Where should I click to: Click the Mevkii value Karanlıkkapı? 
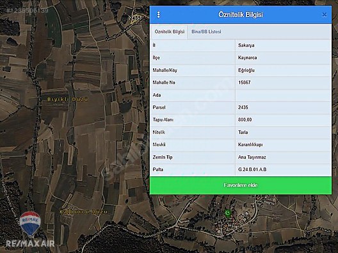coord(250,144)
